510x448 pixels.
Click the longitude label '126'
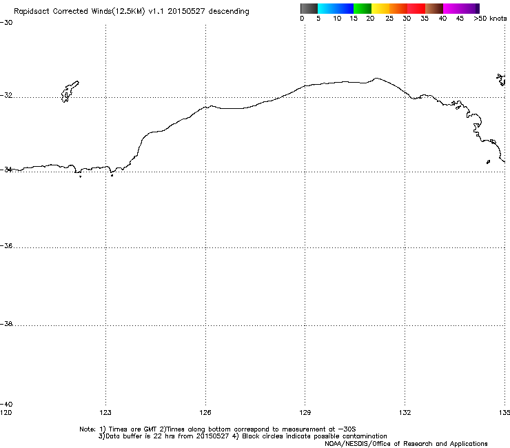(x=205, y=413)
